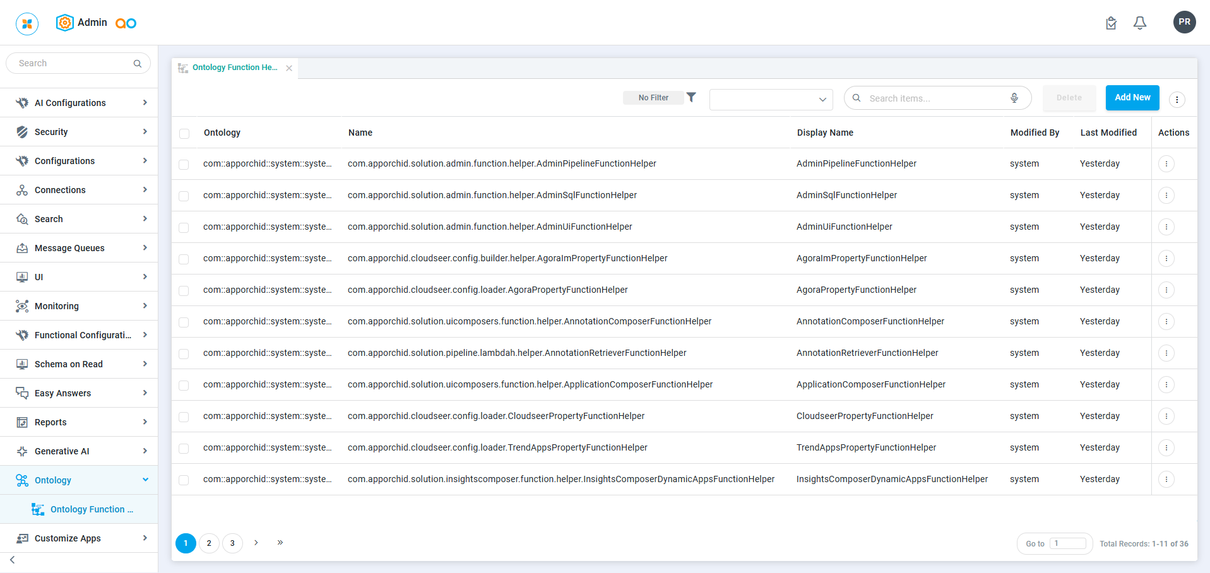Click the Go to page number field
Viewport: 1210px width, 573px height.
tap(1067, 543)
